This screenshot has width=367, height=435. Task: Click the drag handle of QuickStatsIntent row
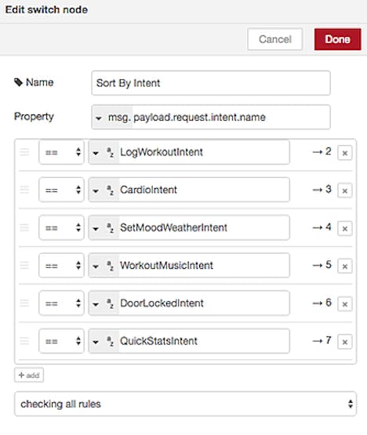click(24, 341)
